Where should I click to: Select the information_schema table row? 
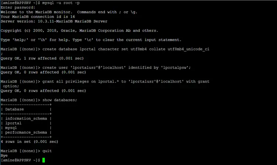pyautogui.click(x=26, y=119)
